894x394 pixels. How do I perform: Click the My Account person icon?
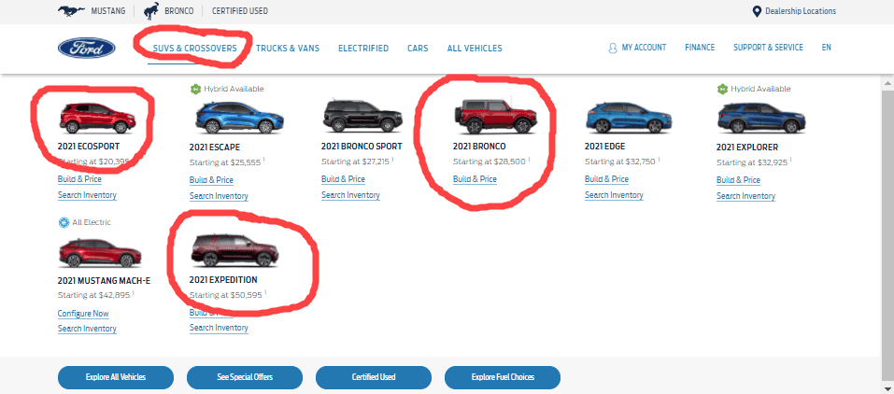click(613, 49)
